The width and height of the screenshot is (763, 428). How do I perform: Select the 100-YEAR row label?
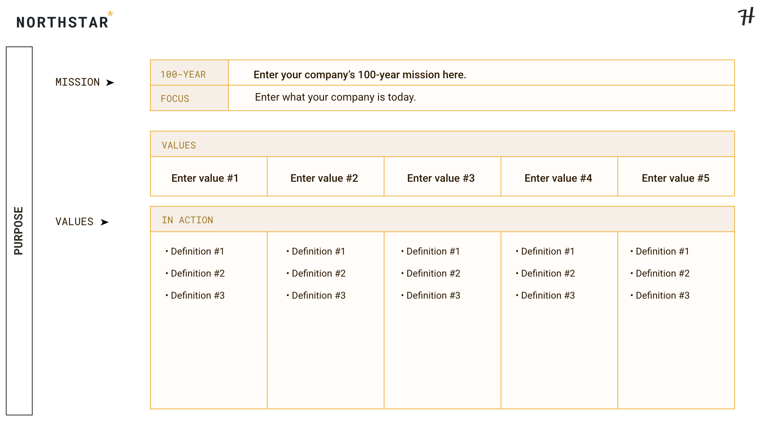(x=183, y=74)
